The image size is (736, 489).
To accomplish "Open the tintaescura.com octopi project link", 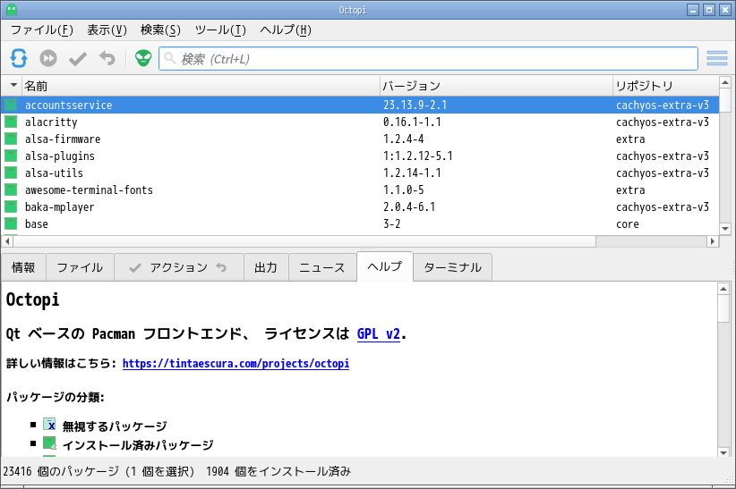I will click(235, 363).
